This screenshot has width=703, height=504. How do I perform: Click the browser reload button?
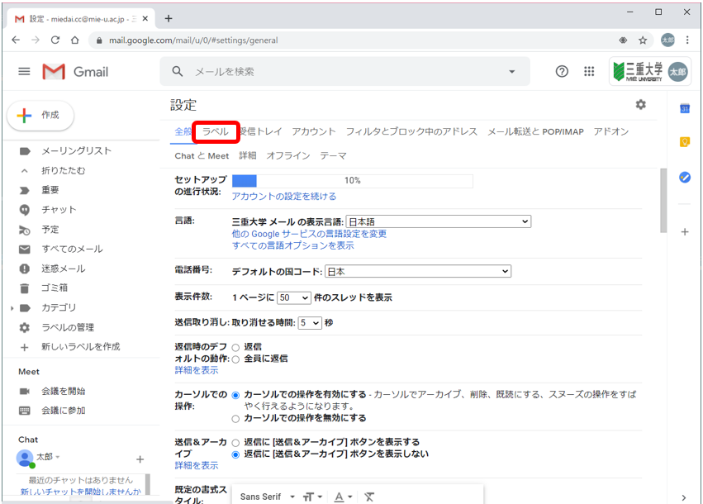55,40
